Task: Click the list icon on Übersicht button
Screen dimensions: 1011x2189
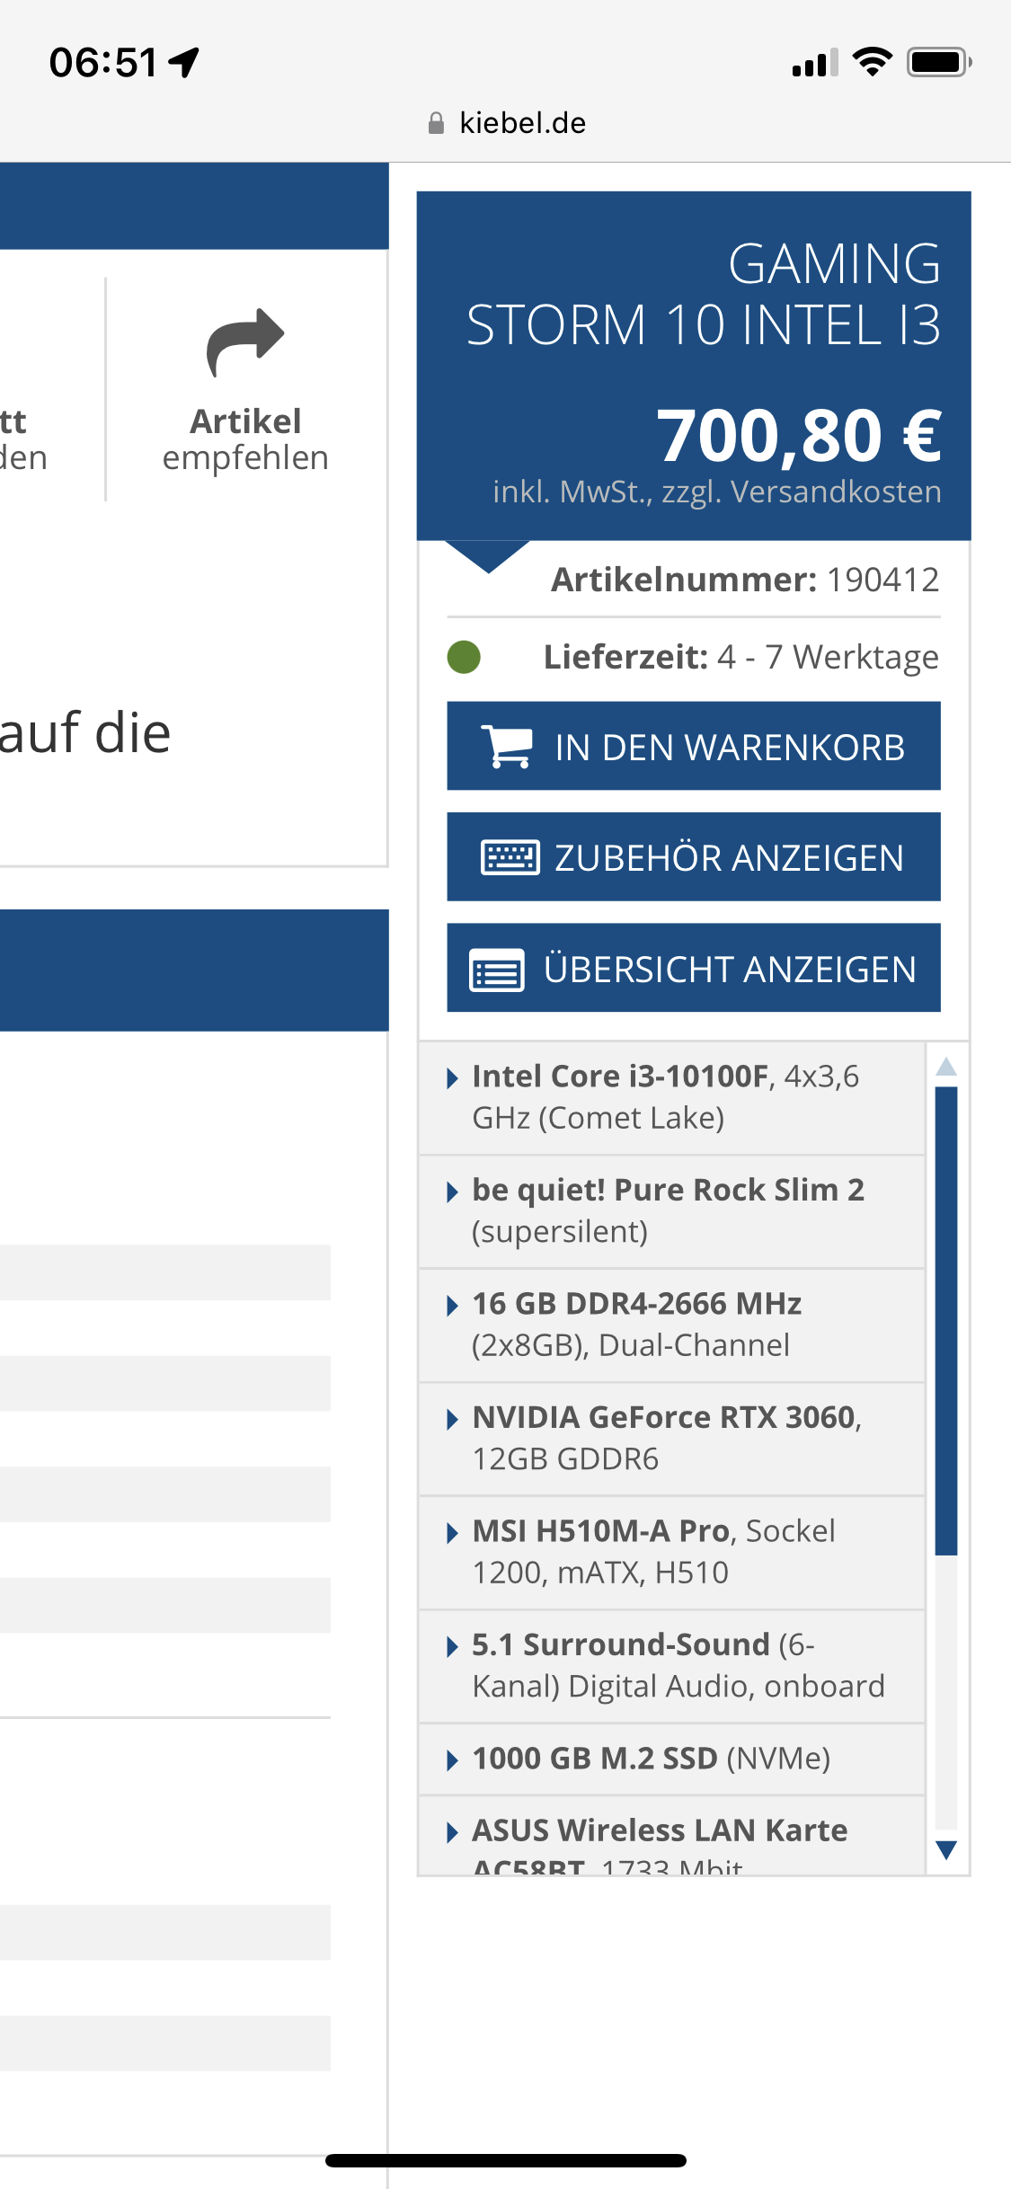Action: (497, 970)
